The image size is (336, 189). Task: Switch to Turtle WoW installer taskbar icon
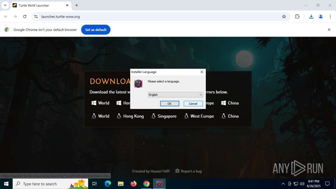tap(159, 184)
